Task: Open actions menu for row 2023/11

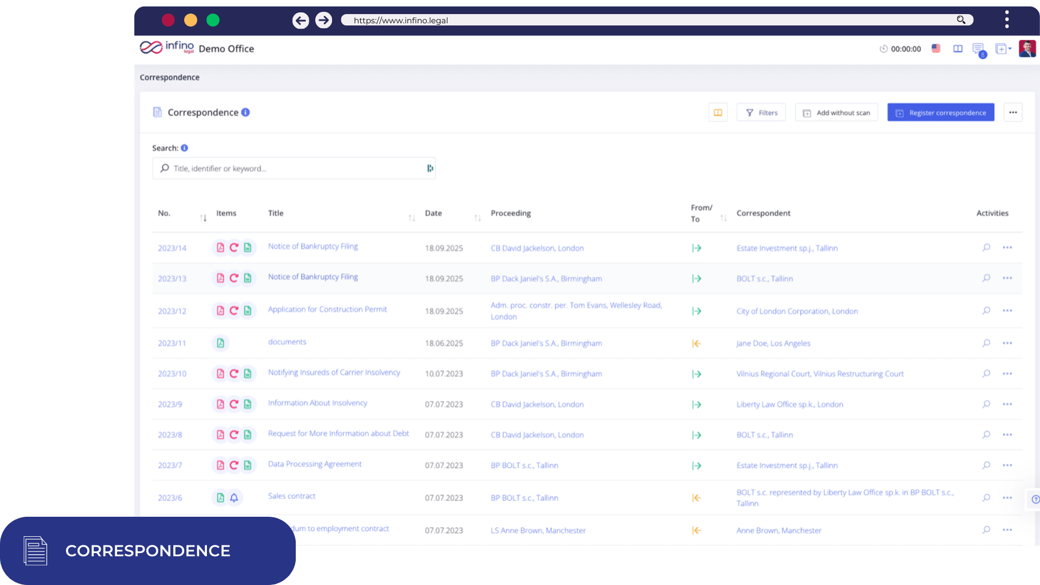Action: point(1007,343)
